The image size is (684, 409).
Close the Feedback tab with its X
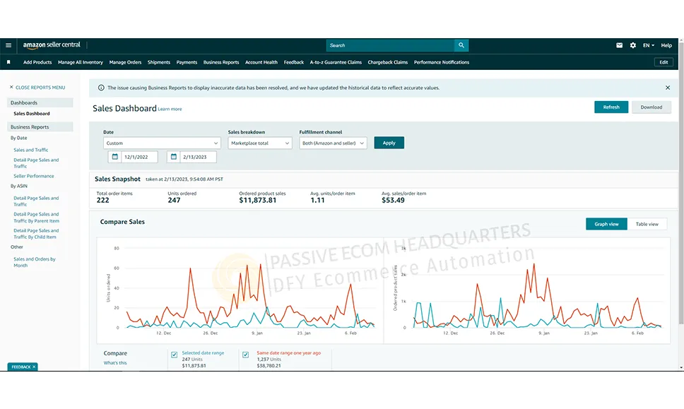[x=34, y=367]
